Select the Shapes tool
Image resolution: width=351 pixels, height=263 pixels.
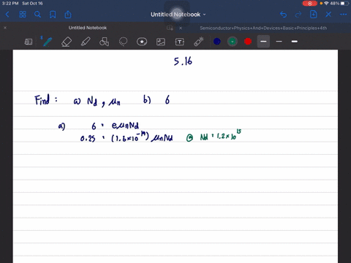click(x=104, y=42)
